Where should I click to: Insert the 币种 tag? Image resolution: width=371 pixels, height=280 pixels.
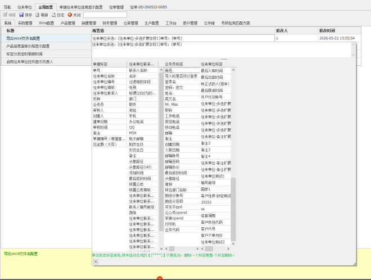click(x=109, y=99)
